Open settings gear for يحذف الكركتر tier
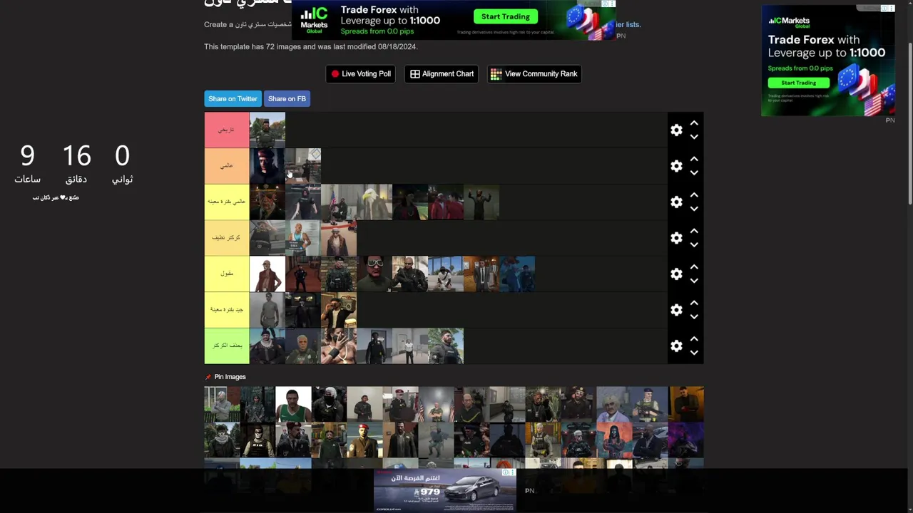This screenshot has height=513, width=913. click(676, 346)
